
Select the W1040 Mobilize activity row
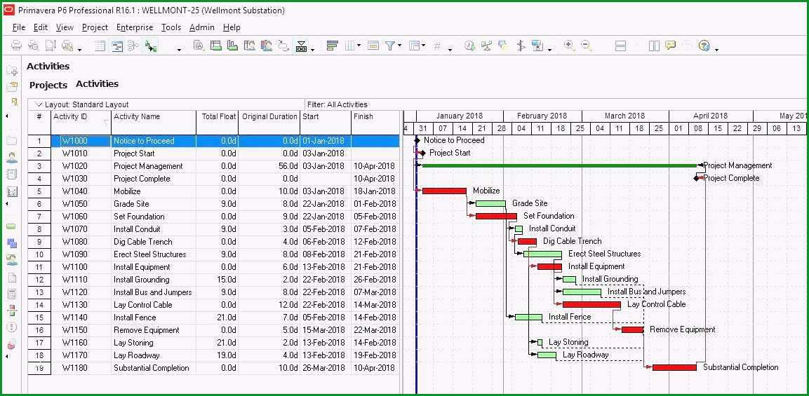(x=213, y=191)
